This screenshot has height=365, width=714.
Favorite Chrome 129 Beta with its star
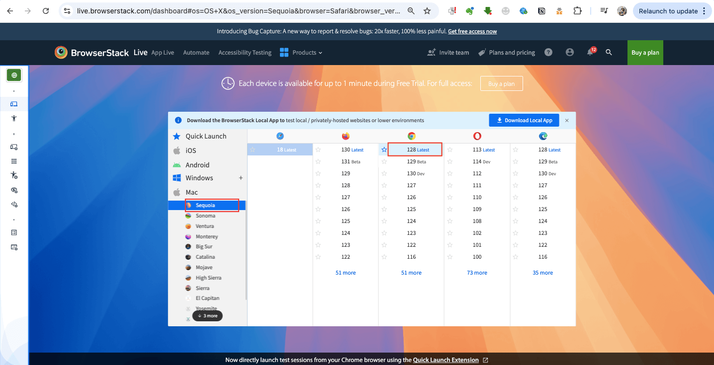click(x=384, y=161)
